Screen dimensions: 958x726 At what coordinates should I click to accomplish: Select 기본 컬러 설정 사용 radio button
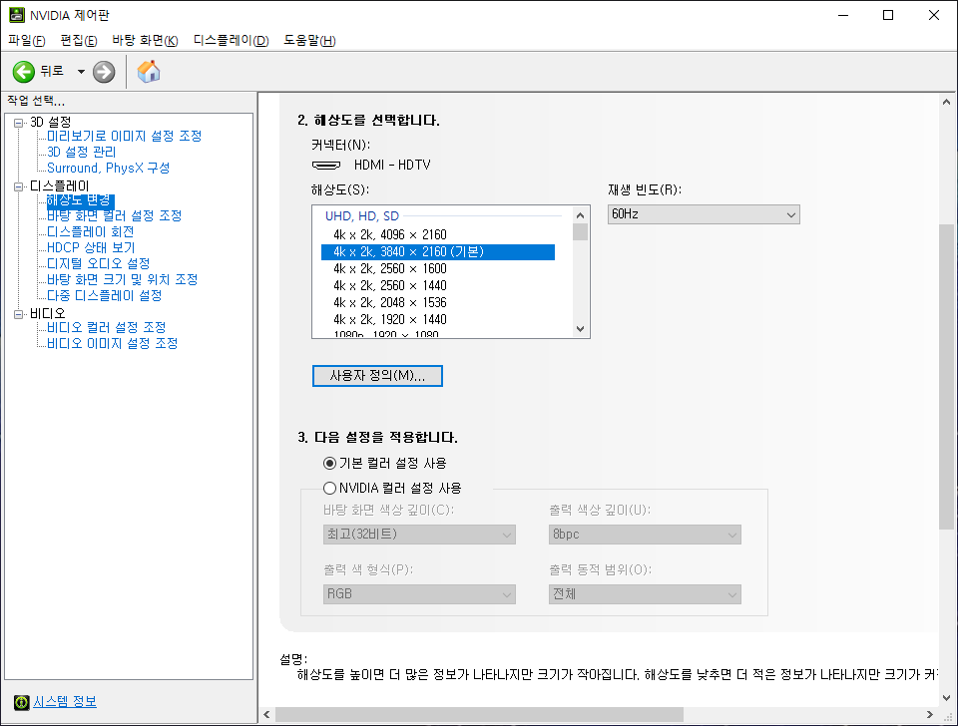pyautogui.click(x=330, y=464)
